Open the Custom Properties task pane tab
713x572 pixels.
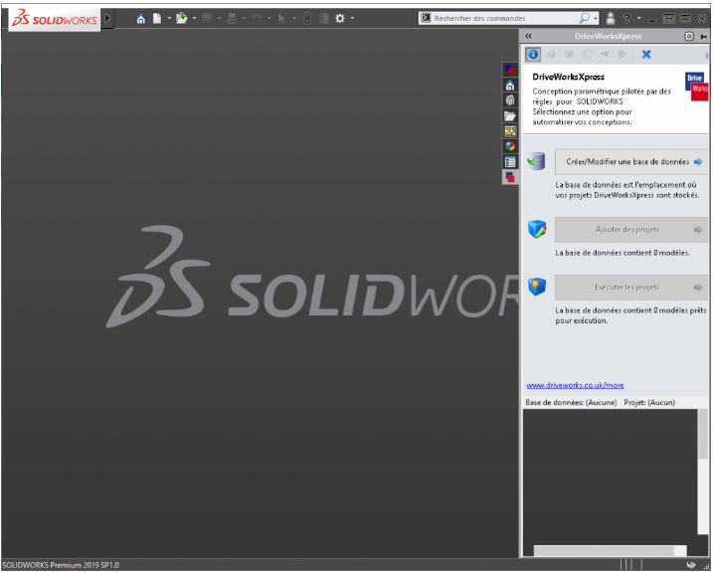510,161
